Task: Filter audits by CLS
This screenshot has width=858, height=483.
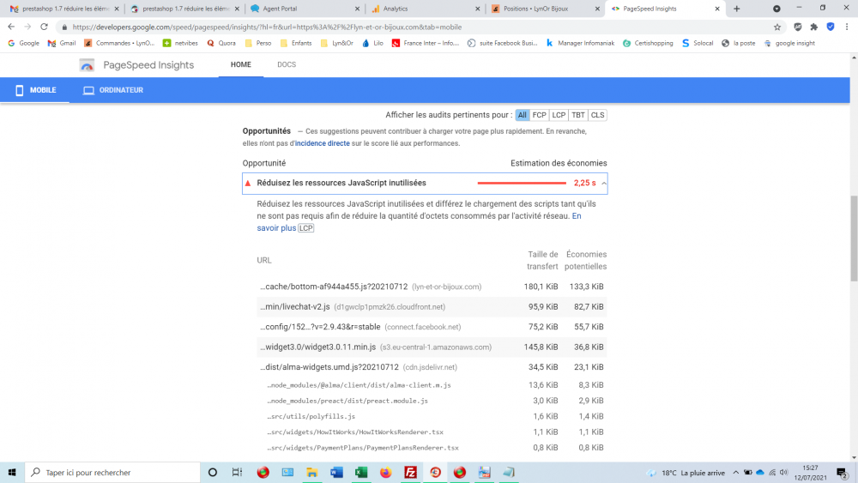Action: [597, 115]
